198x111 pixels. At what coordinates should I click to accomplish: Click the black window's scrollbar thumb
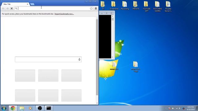[112, 19]
